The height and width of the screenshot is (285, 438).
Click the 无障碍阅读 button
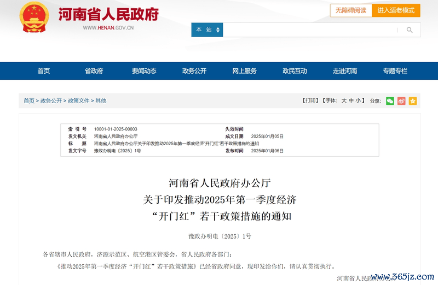tap(351, 10)
